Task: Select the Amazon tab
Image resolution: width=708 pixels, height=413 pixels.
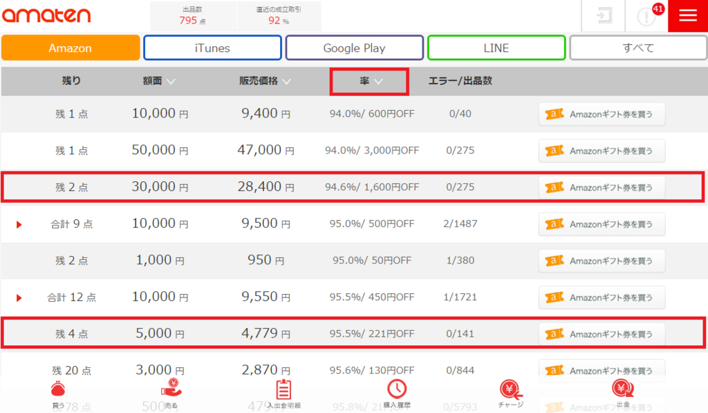Action: (x=71, y=48)
